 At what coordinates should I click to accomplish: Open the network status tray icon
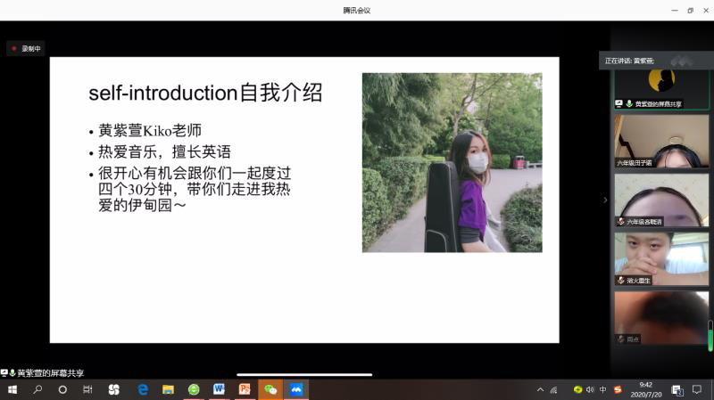(x=553, y=389)
